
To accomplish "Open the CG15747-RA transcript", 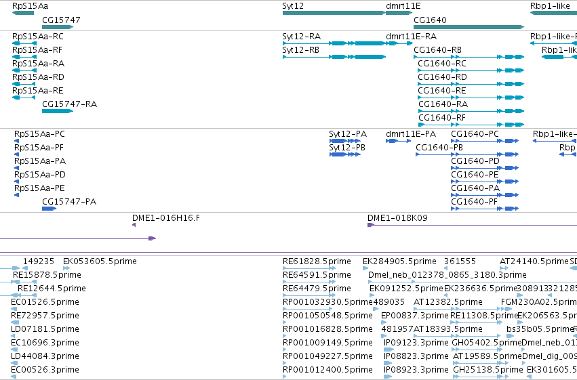I will (x=58, y=111).
